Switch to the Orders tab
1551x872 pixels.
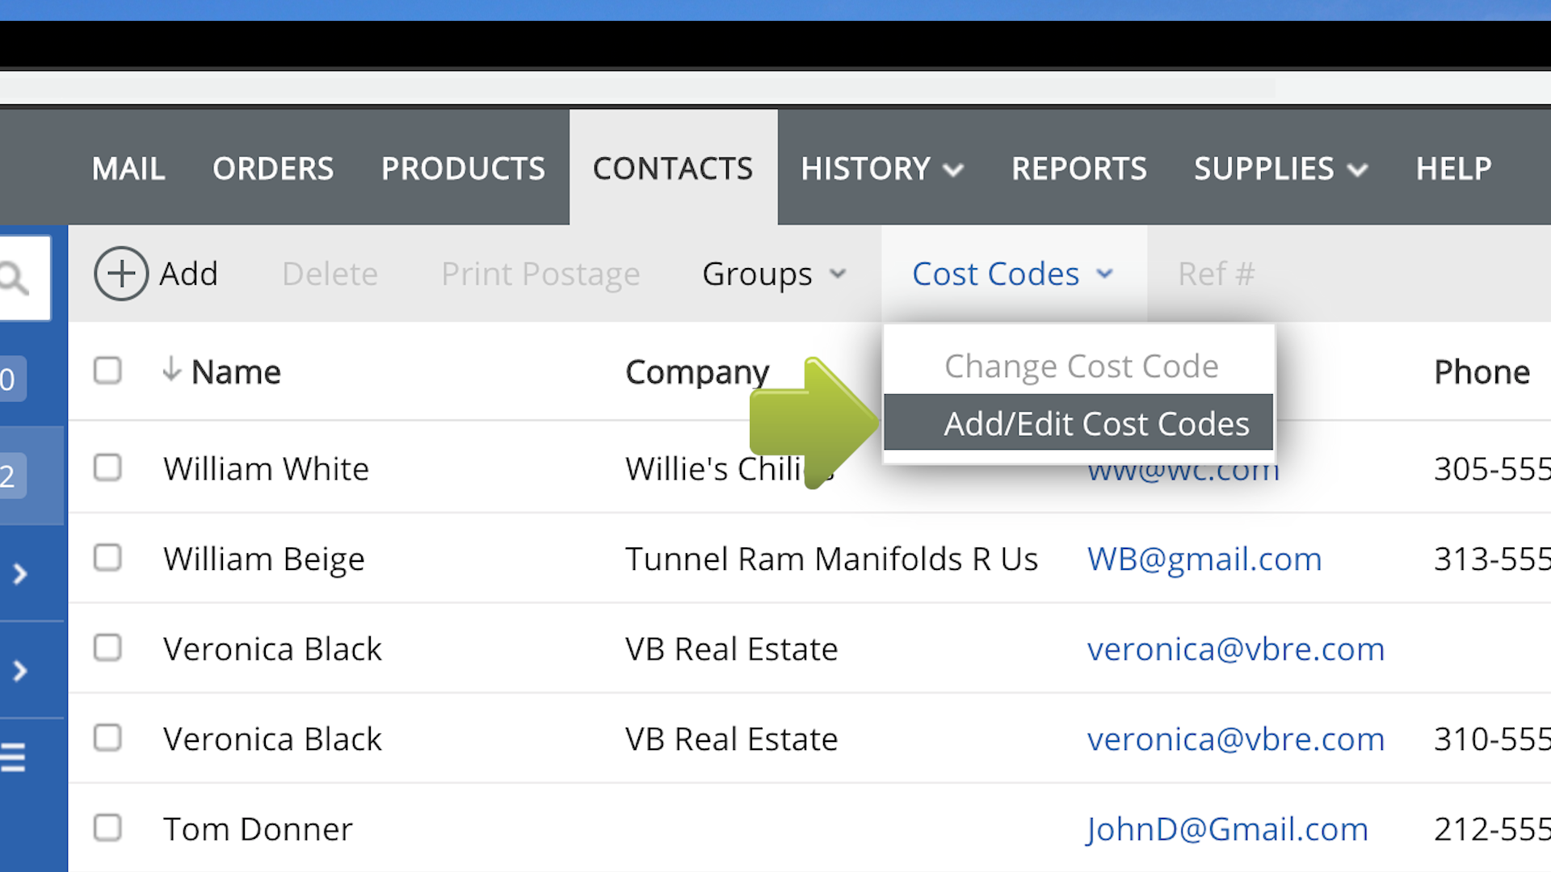pos(273,169)
